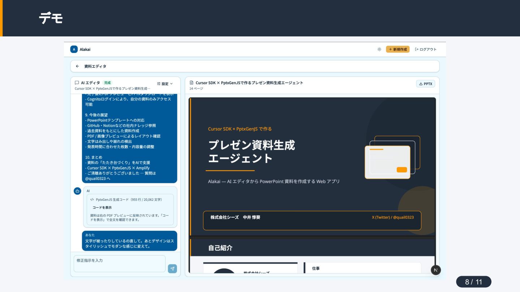Go back using the 資料エディタ arrow
This screenshot has height=292, width=520.
[x=77, y=66]
